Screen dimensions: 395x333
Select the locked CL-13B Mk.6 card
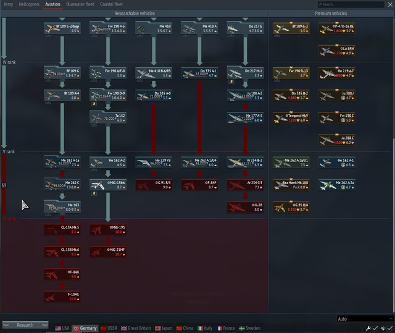(62, 252)
